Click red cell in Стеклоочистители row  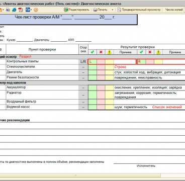(101, 67)
